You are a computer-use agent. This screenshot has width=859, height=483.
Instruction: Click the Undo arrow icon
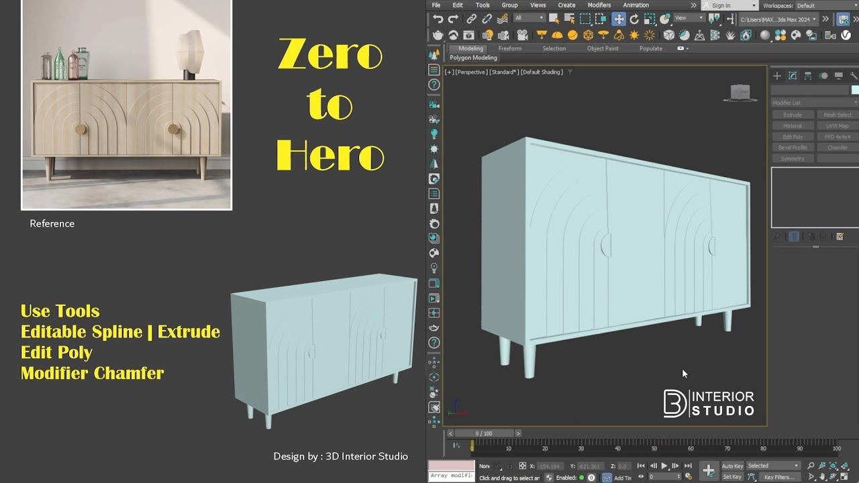coord(438,19)
